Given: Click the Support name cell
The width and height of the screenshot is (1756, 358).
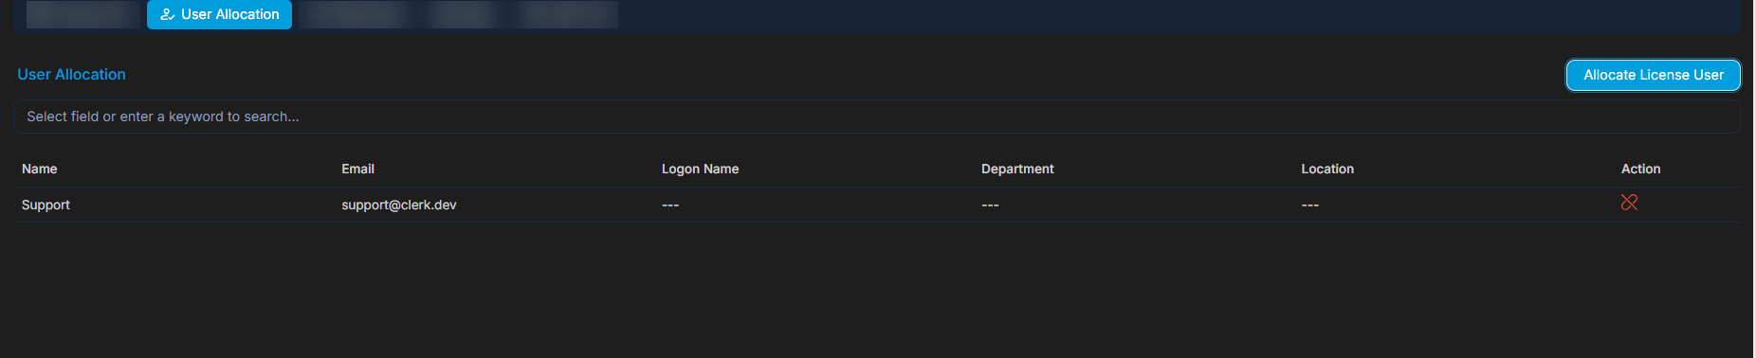Looking at the screenshot, I should click(x=46, y=205).
